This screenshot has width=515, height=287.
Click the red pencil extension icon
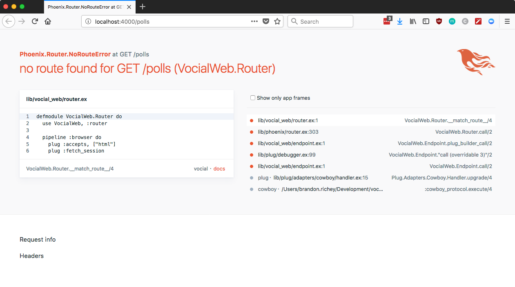pyautogui.click(x=478, y=22)
